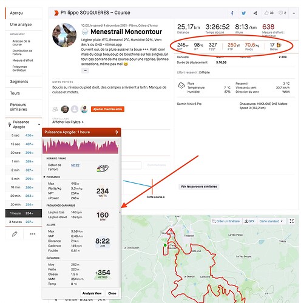Share activity on Facebook icon

[x=232, y=13]
